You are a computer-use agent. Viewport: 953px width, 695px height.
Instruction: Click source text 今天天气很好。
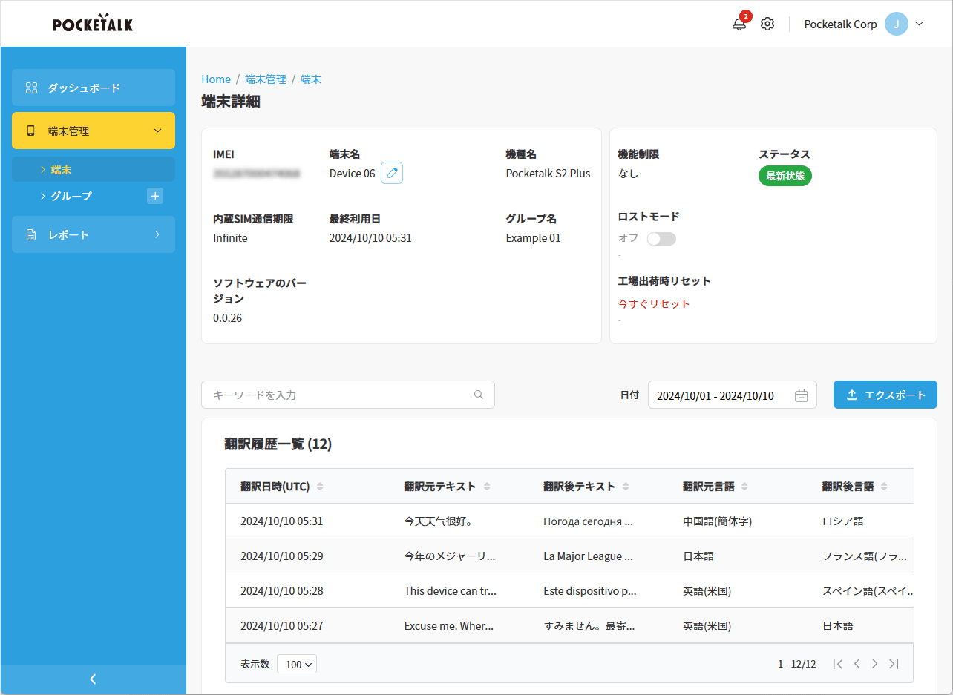tap(439, 521)
